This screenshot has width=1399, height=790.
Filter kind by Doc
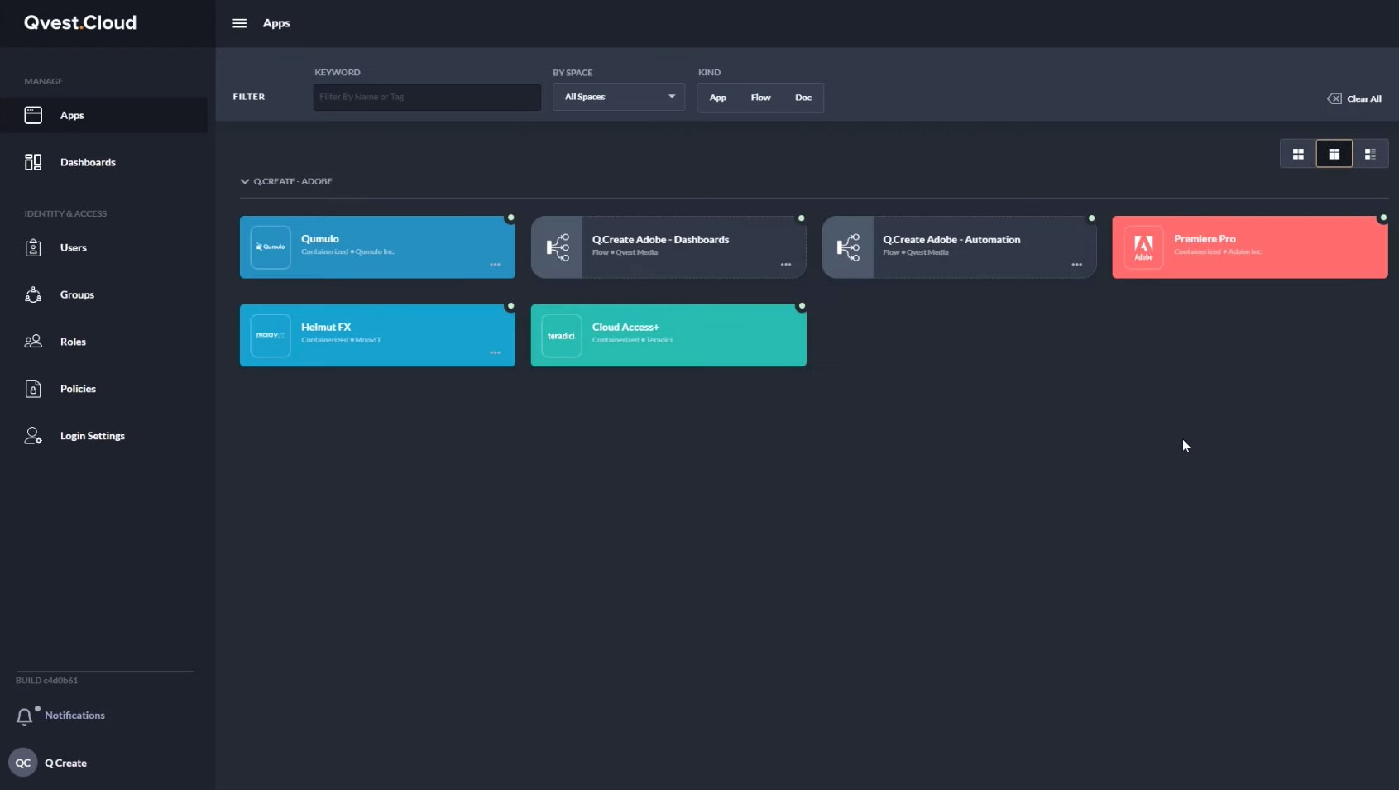803,98
